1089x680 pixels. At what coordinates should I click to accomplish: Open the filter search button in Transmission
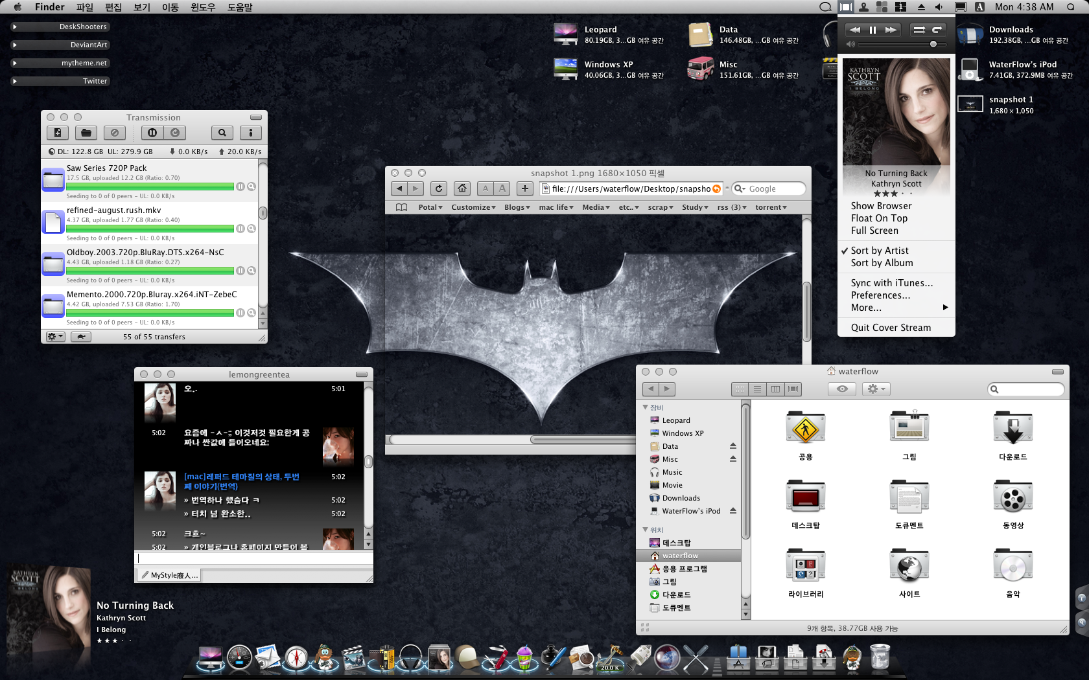tap(222, 133)
